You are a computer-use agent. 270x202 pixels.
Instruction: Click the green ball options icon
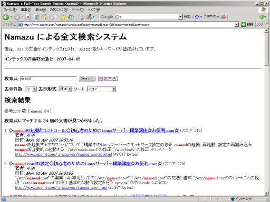click(x=262, y=17)
